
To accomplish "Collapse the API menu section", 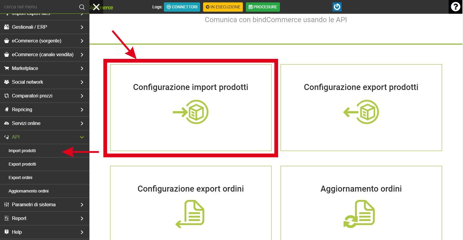I will click(82, 137).
